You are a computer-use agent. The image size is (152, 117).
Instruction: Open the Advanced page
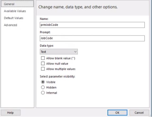click(11, 25)
